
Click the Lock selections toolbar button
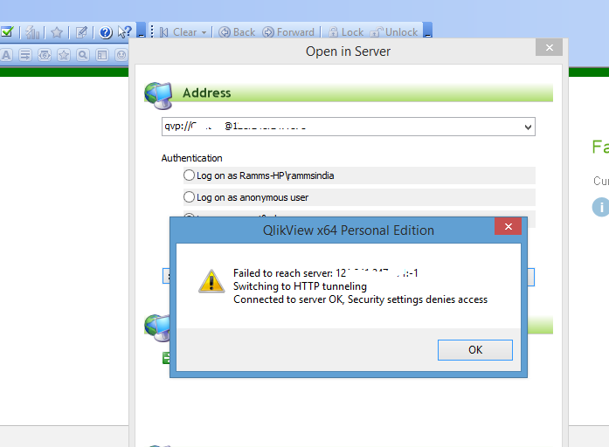click(x=346, y=32)
